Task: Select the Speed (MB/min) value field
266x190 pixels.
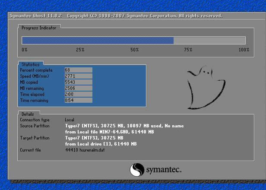Action: 78,76
